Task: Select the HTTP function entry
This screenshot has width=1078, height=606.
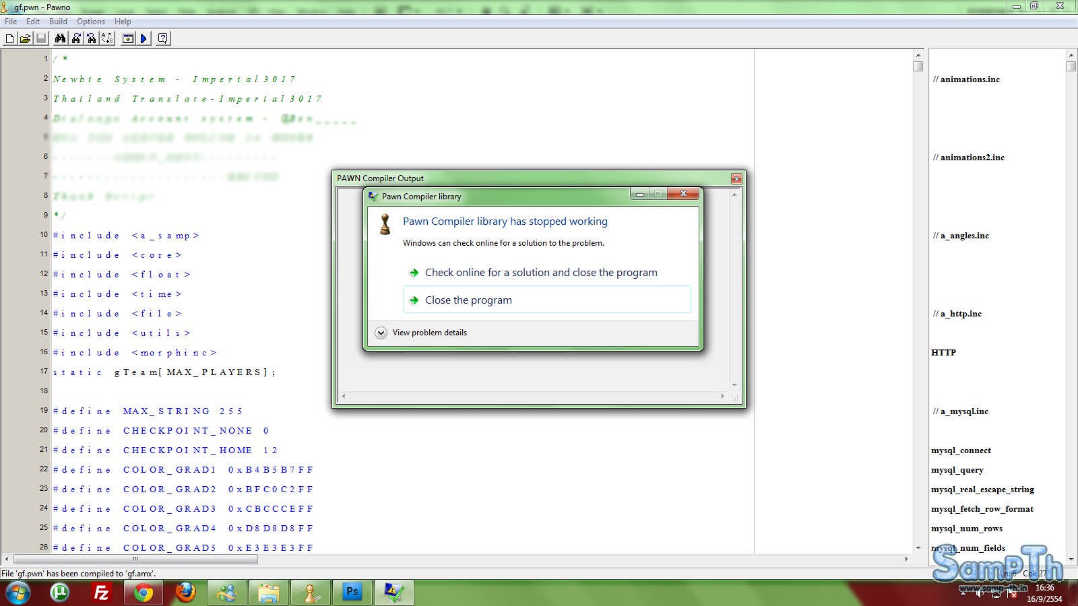Action: [x=943, y=352]
